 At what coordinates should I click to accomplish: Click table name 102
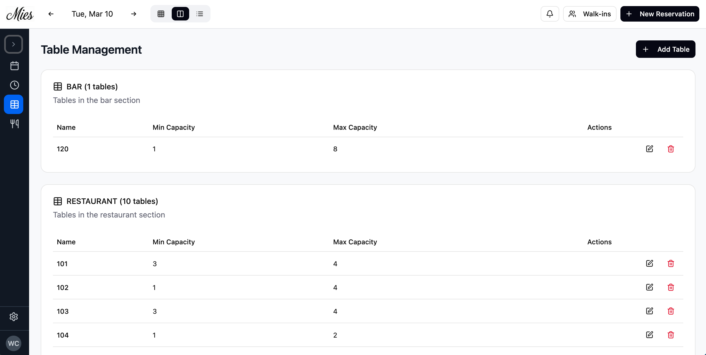[x=63, y=287]
